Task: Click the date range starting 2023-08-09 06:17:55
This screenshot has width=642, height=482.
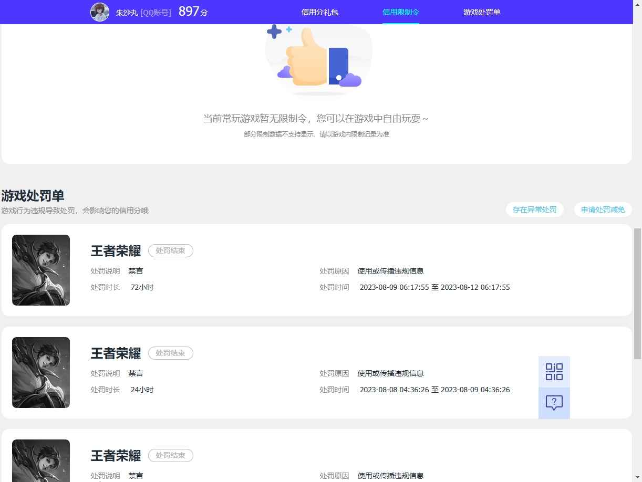Action: 435,288
